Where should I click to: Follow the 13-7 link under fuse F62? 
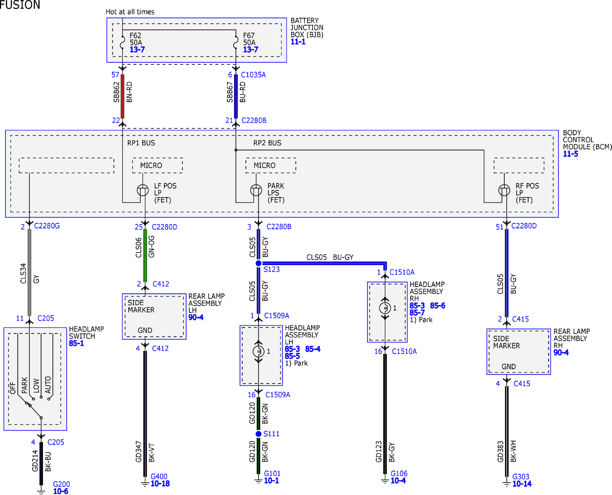[137, 49]
